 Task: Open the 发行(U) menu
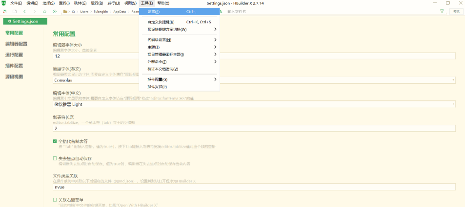[114, 3]
